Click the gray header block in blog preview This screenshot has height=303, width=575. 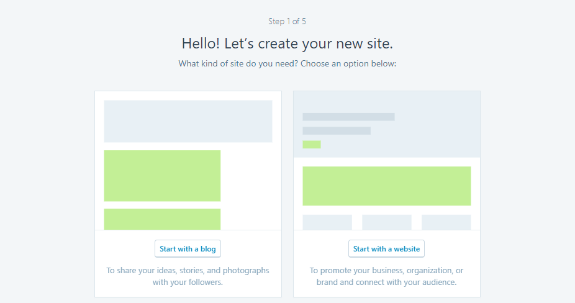tap(188, 121)
